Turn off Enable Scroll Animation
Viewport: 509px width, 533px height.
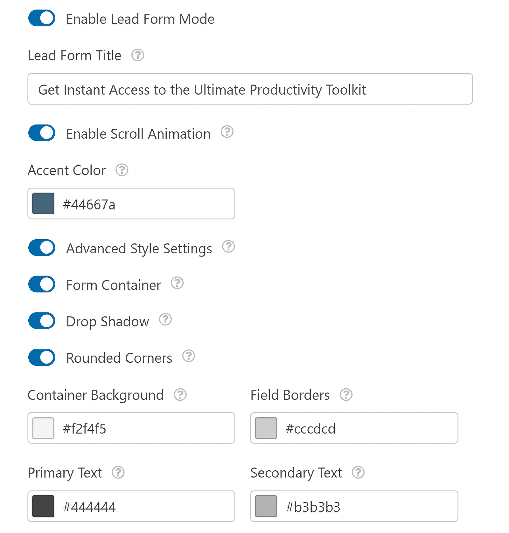tap(41, 133)
